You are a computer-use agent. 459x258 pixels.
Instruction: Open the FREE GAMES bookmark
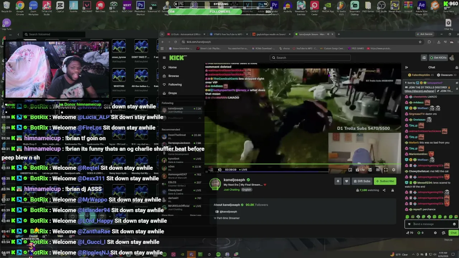click(x=356, y=48)
